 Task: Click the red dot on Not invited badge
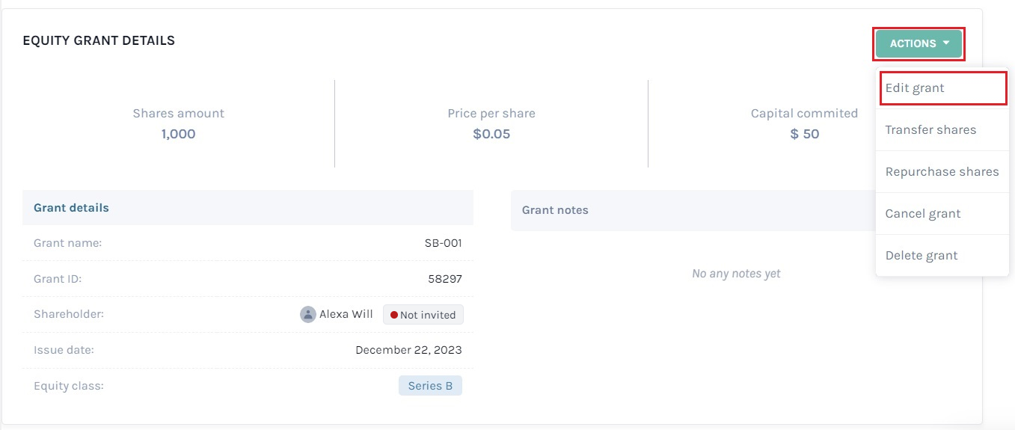pos(394,315)
